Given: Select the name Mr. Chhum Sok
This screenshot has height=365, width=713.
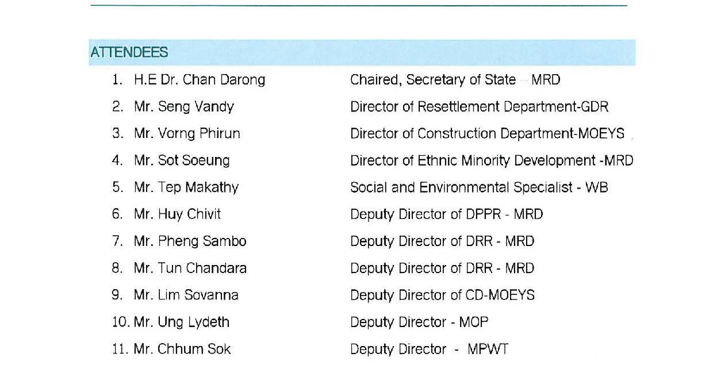Looking at the screenshot, I should [x=182, y=349].
